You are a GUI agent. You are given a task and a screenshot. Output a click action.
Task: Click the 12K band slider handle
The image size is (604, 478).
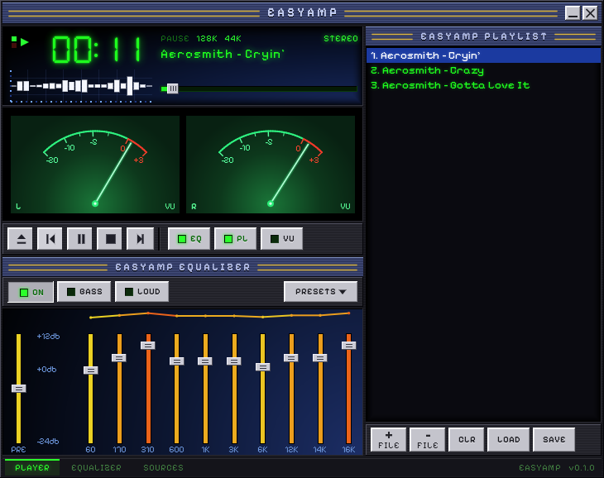click(291, 358)
